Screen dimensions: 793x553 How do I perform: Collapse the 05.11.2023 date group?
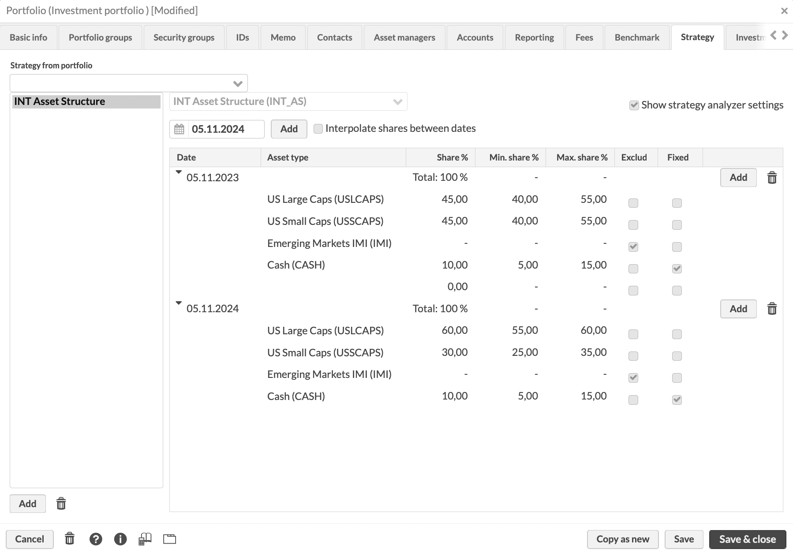179,172
